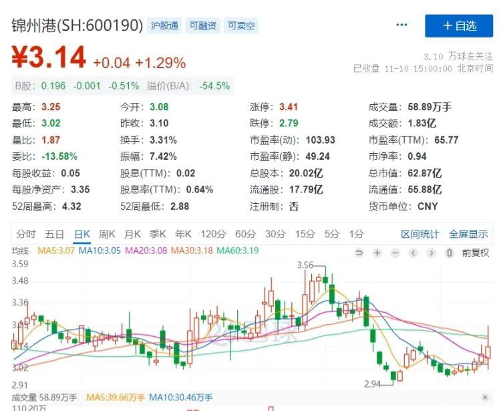Click 最高 value 3.25

pyautogui.click(x=51, y=107)
